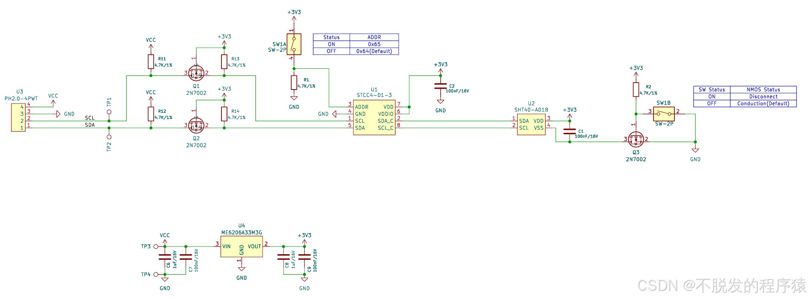Select the Q1 2N7002 MOSFET symbol
This screenshot has height=299, width=808.
(196, 73)
